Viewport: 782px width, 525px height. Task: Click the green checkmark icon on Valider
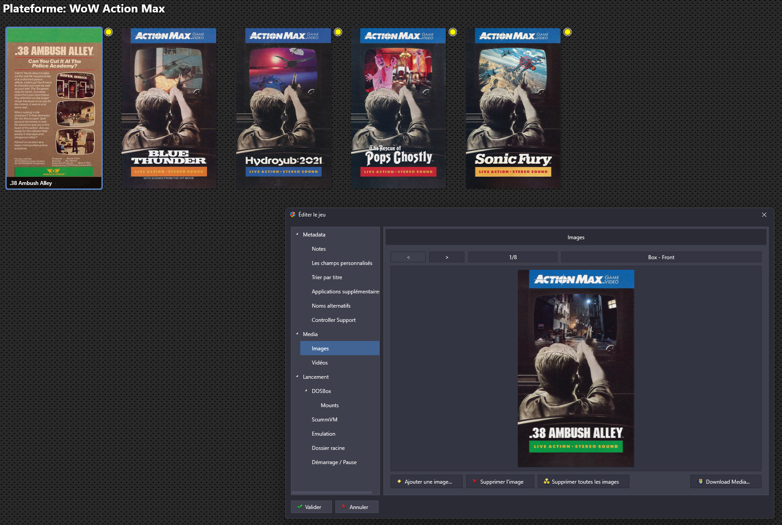pyautogui.click(x=300, y=507)
